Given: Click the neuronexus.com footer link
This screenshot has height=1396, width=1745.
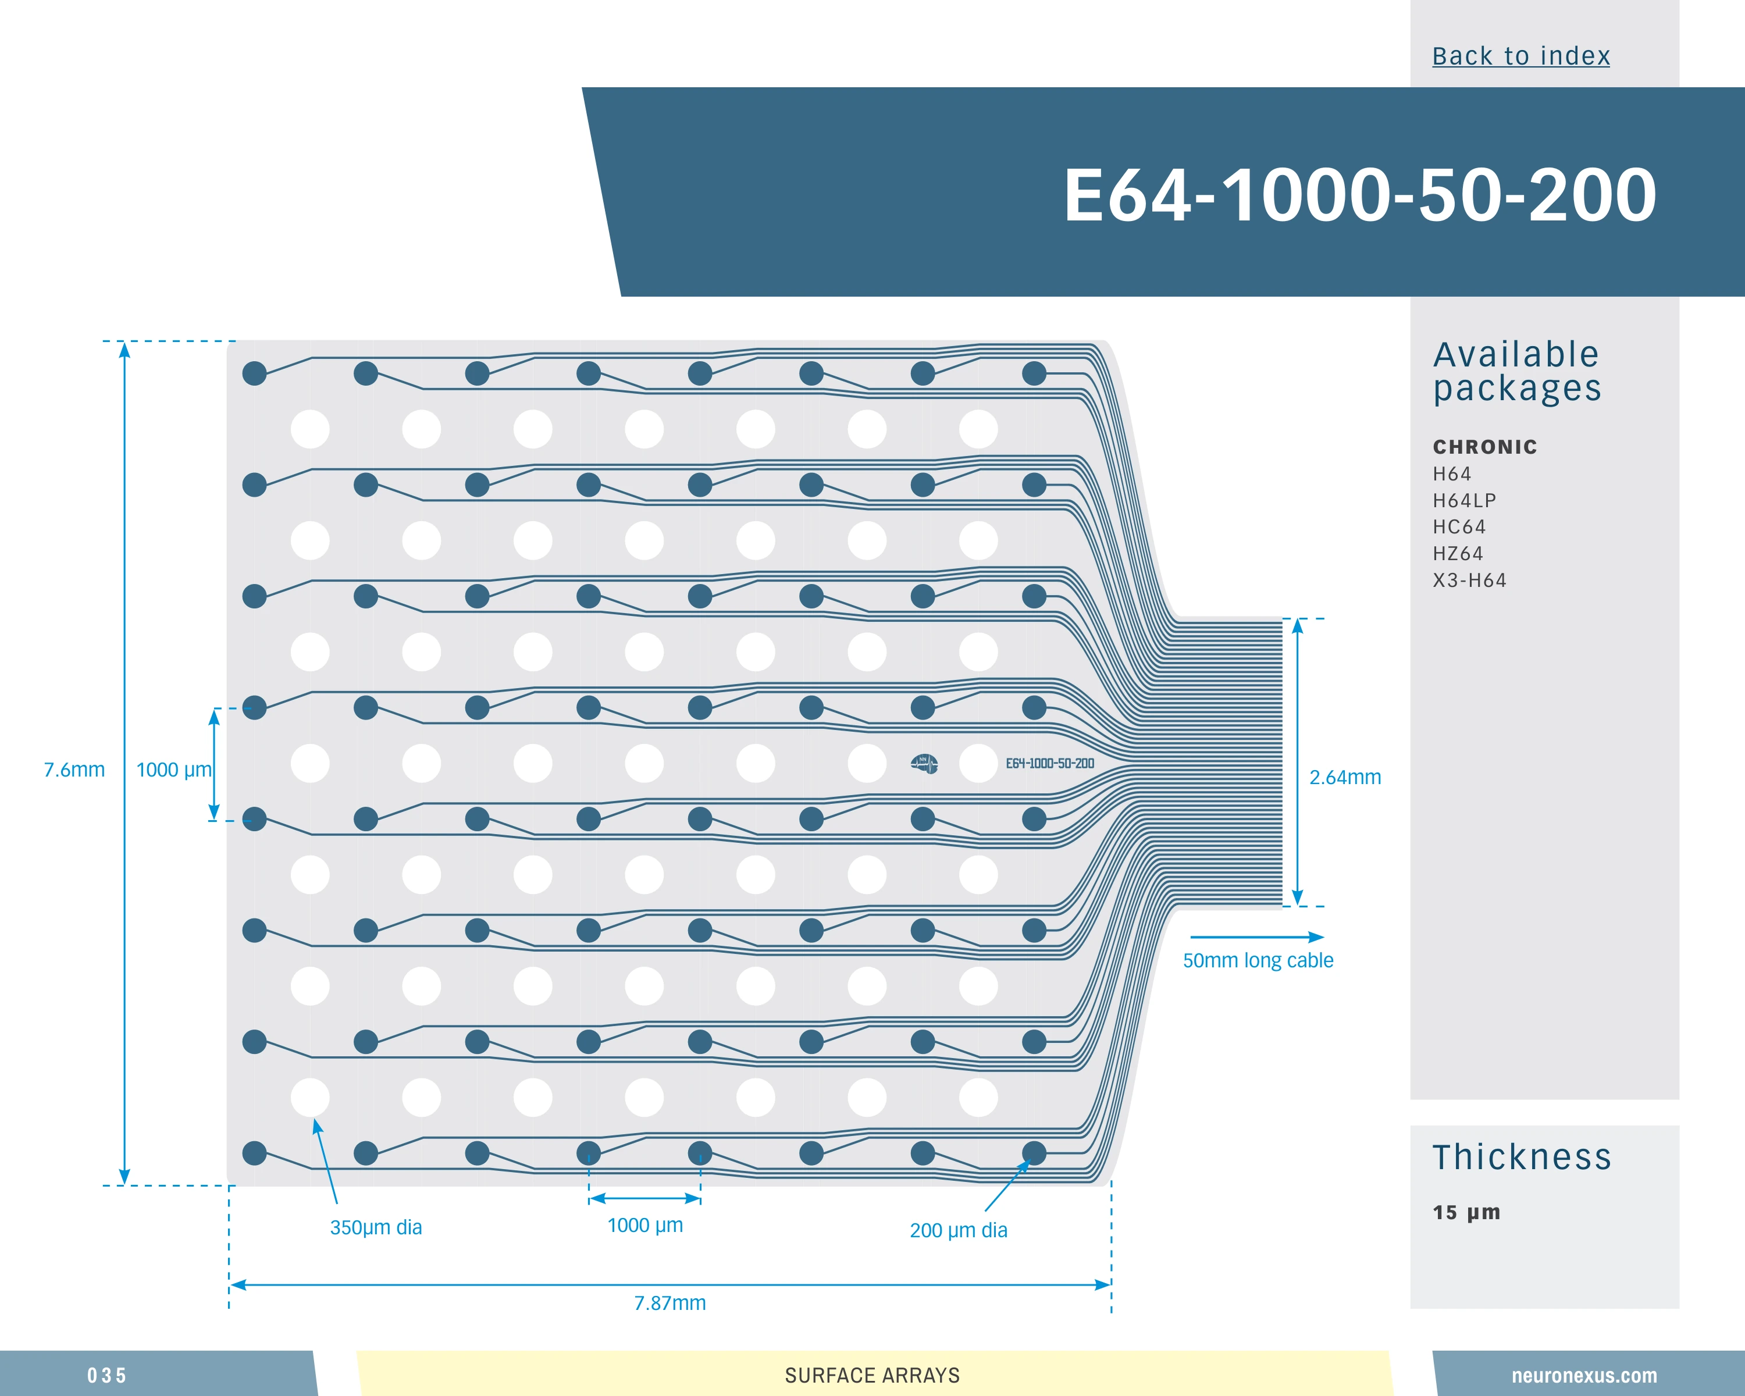Looking at the screenshot, I should click(x=1584, y=1375).
